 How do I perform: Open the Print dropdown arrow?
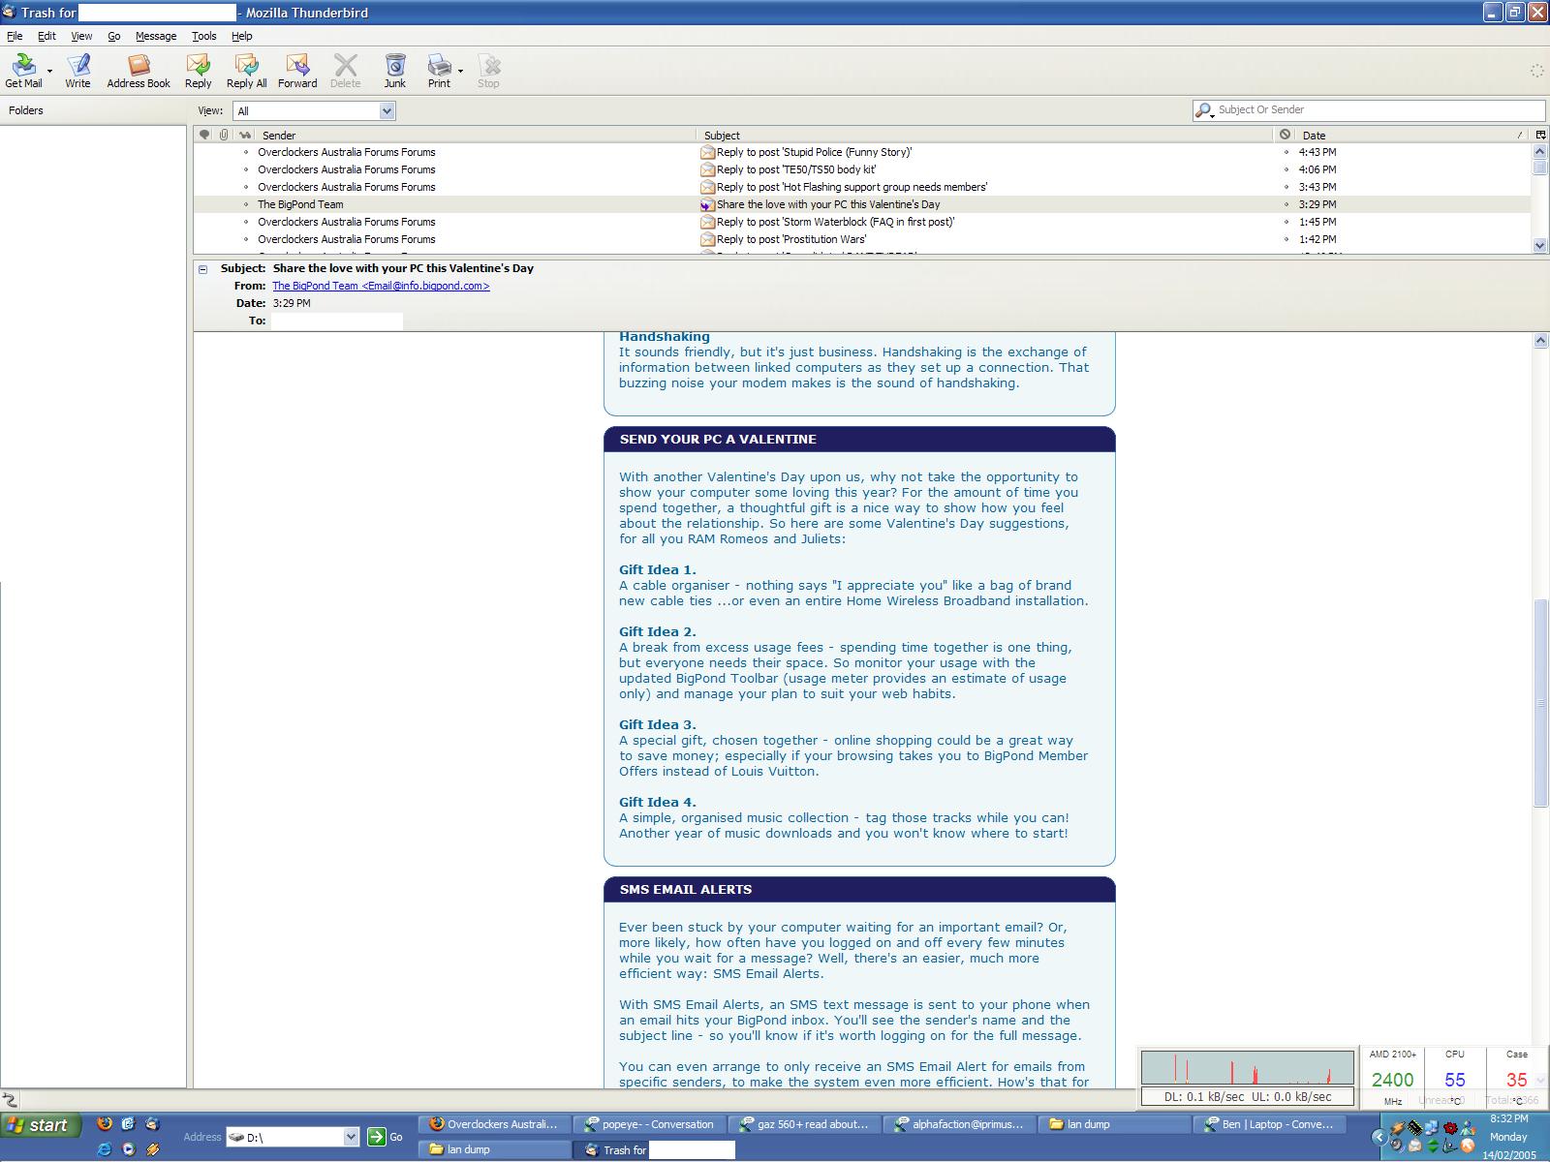pos(460,71)
